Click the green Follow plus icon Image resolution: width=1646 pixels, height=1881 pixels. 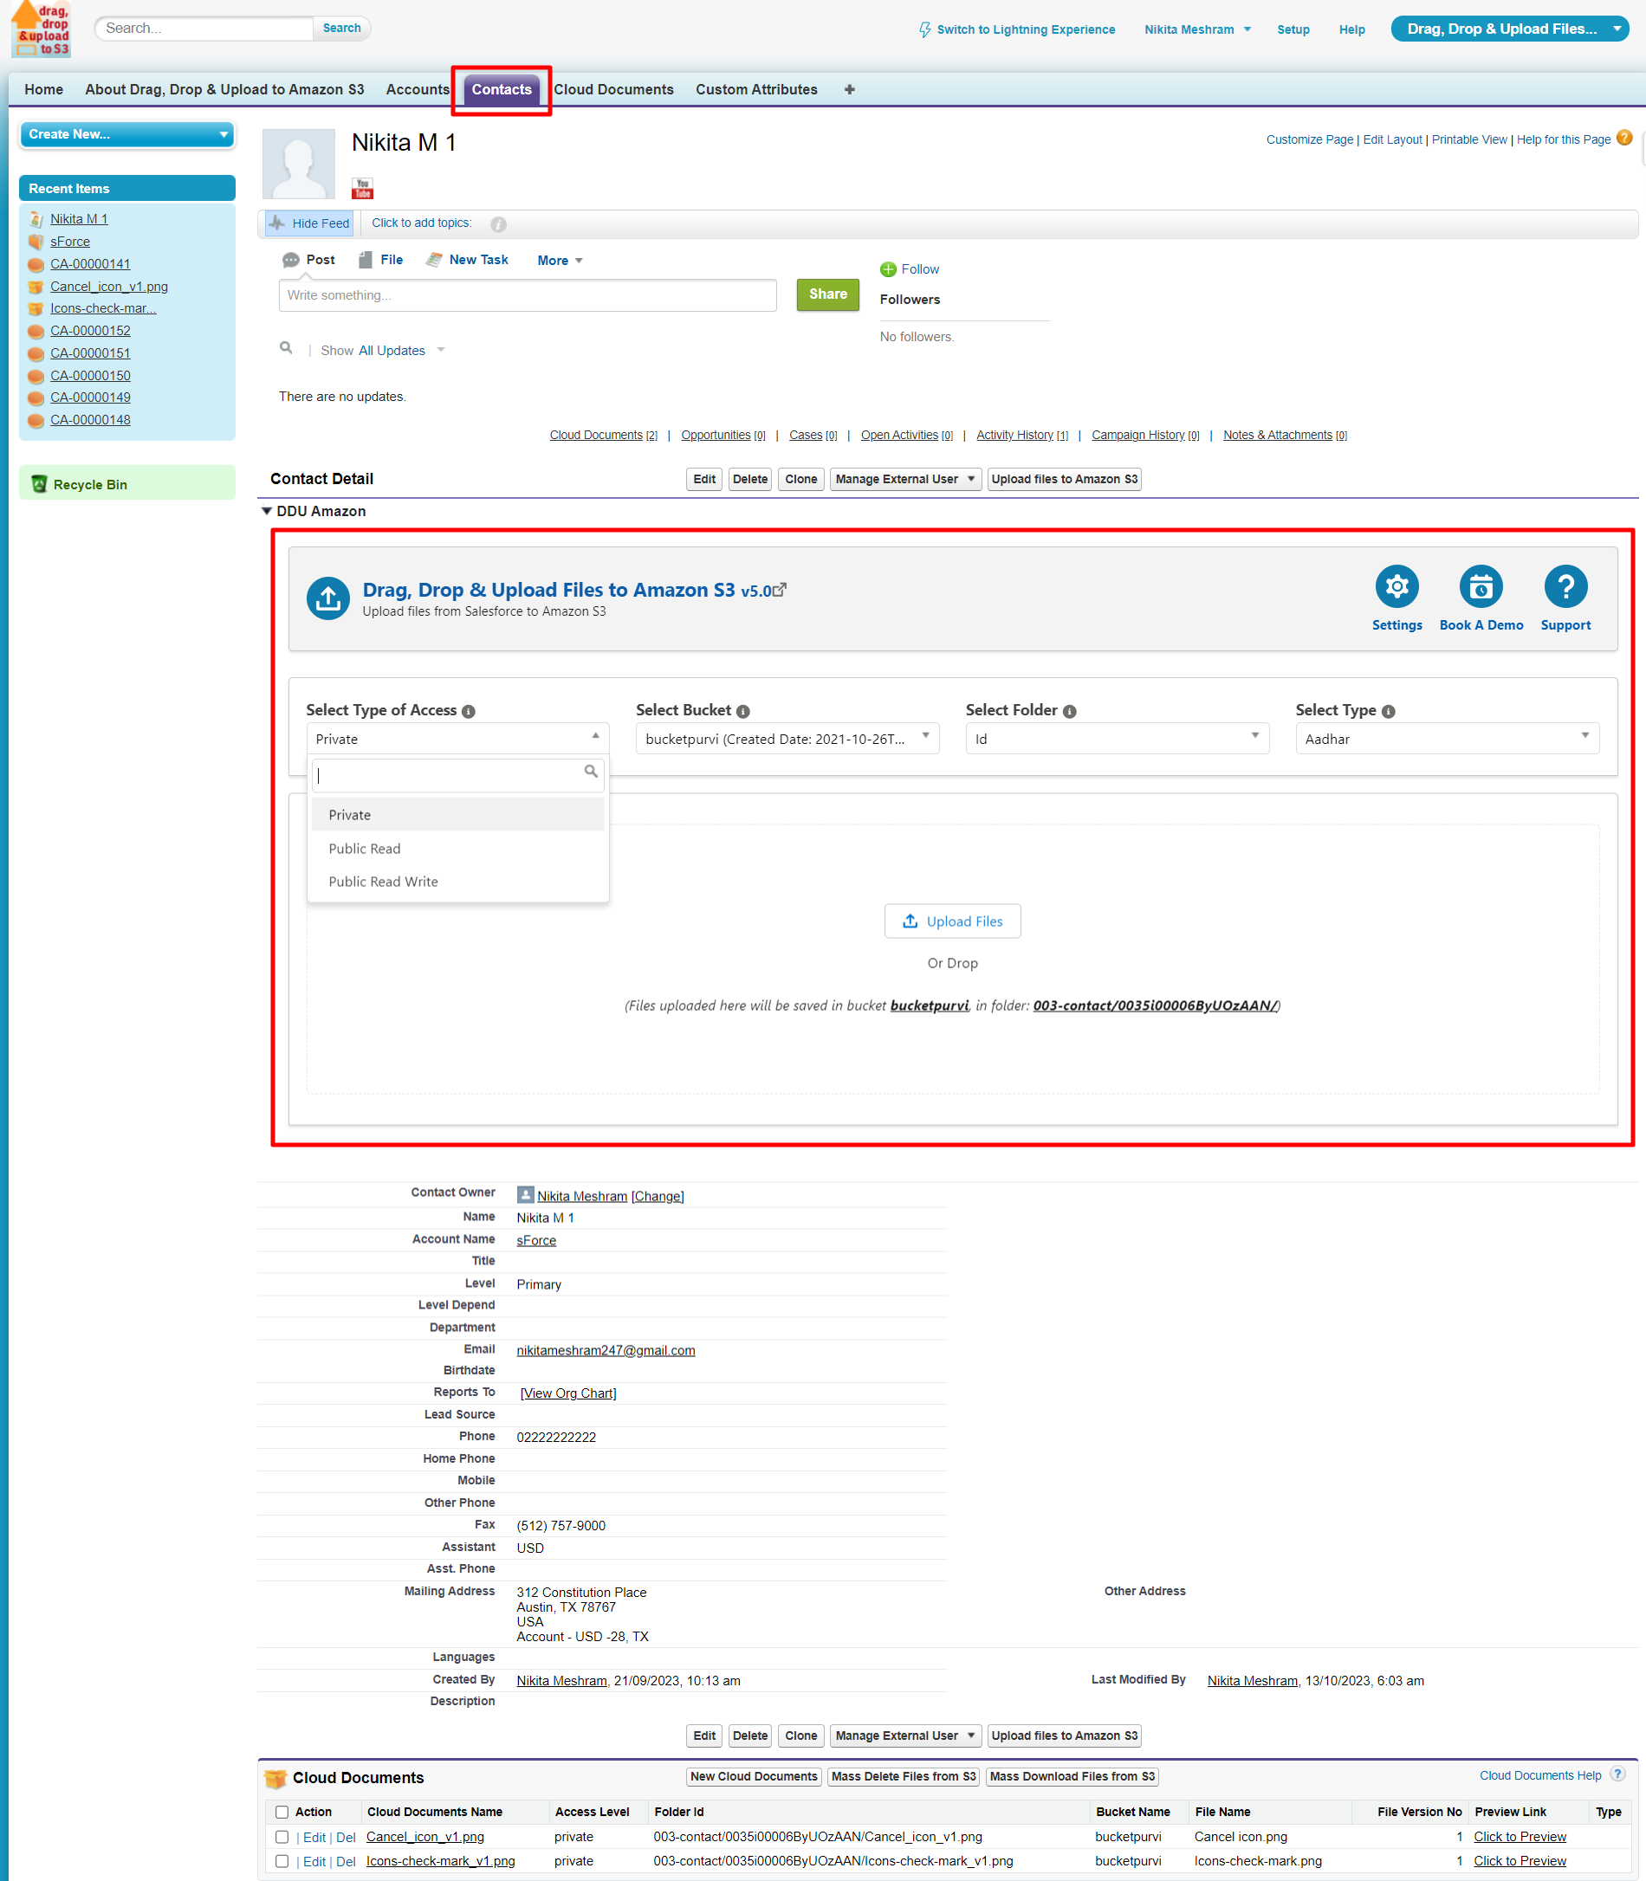[x=888, y=269]
